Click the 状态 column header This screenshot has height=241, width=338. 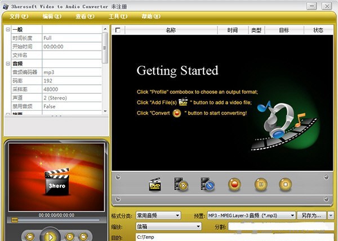pyautogui.click(x=318, y=30)
